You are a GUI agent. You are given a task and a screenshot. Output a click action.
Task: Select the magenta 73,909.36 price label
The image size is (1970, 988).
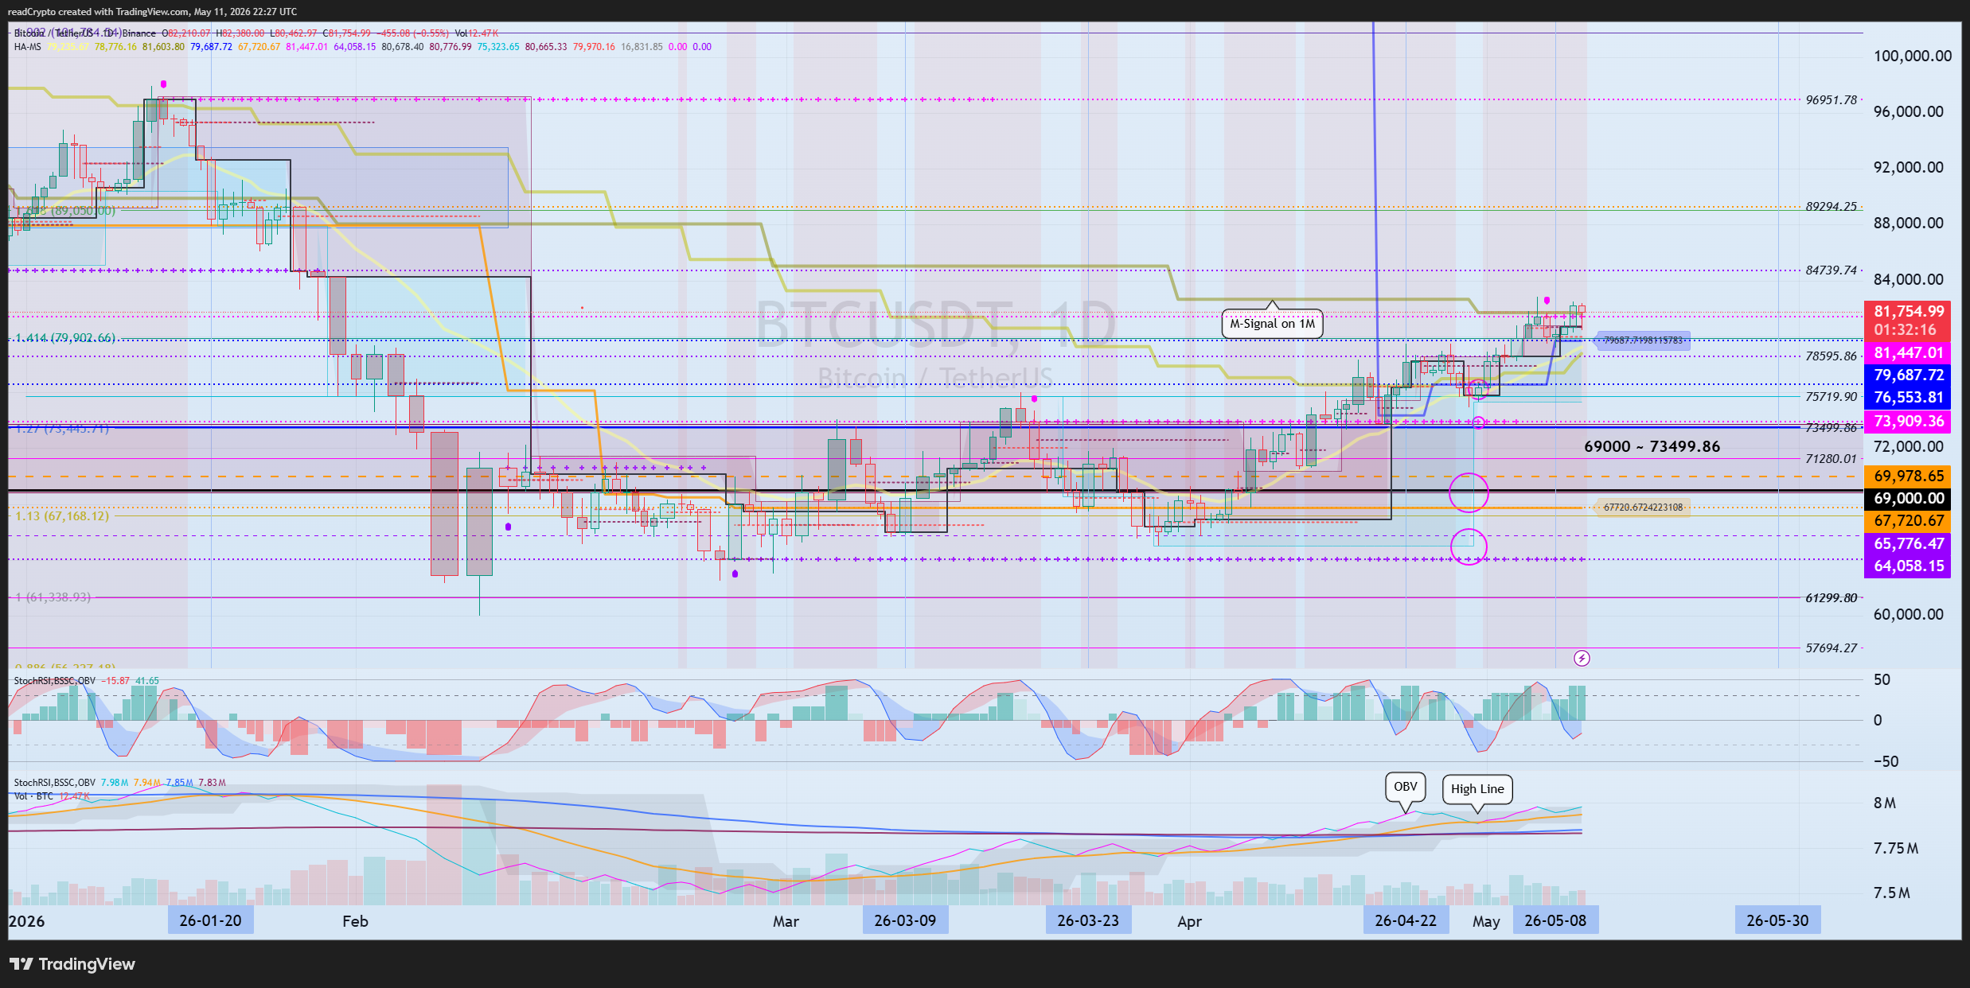click(1908, 421)
